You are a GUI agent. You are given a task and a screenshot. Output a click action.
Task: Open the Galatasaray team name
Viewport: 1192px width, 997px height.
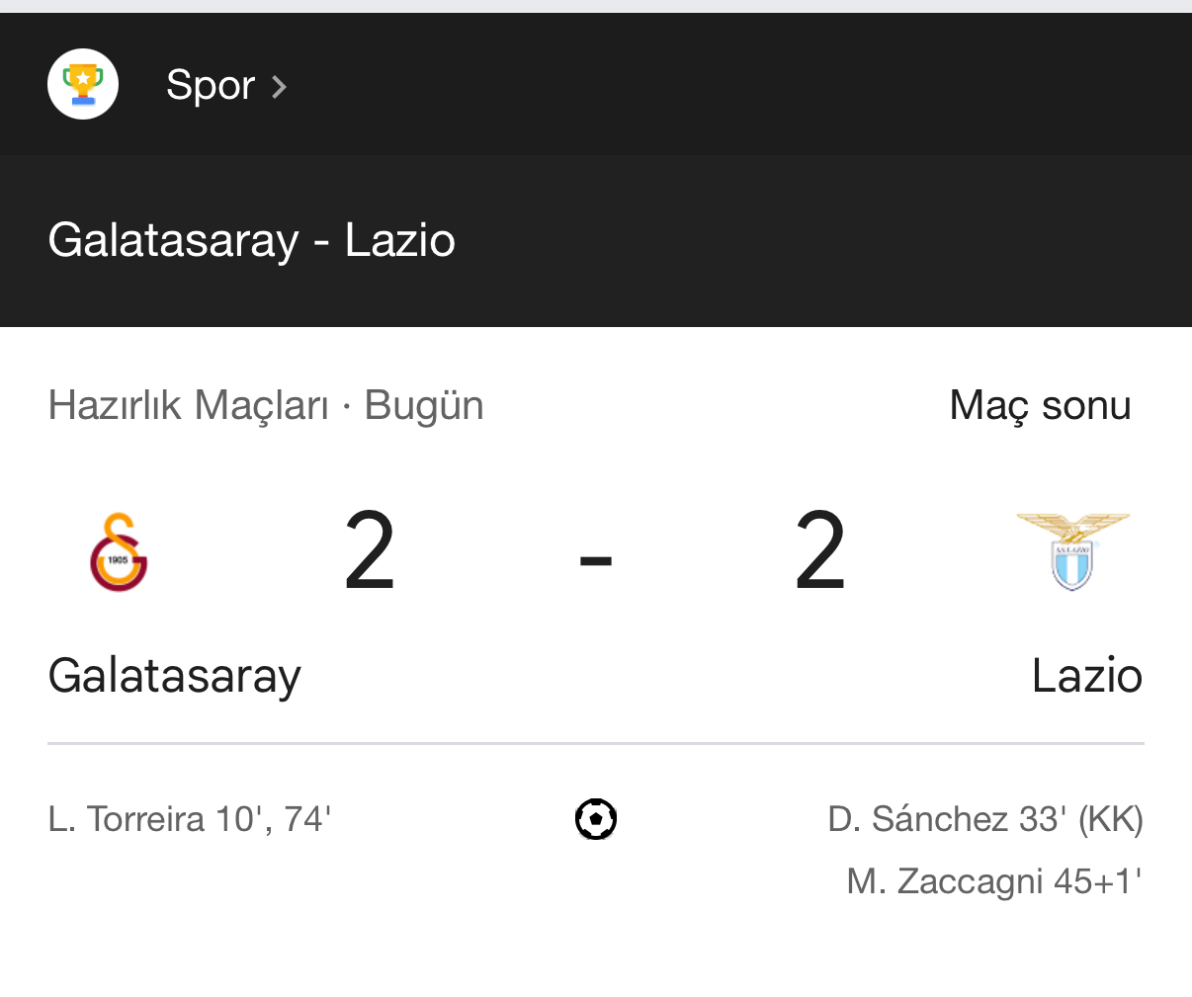174,677
